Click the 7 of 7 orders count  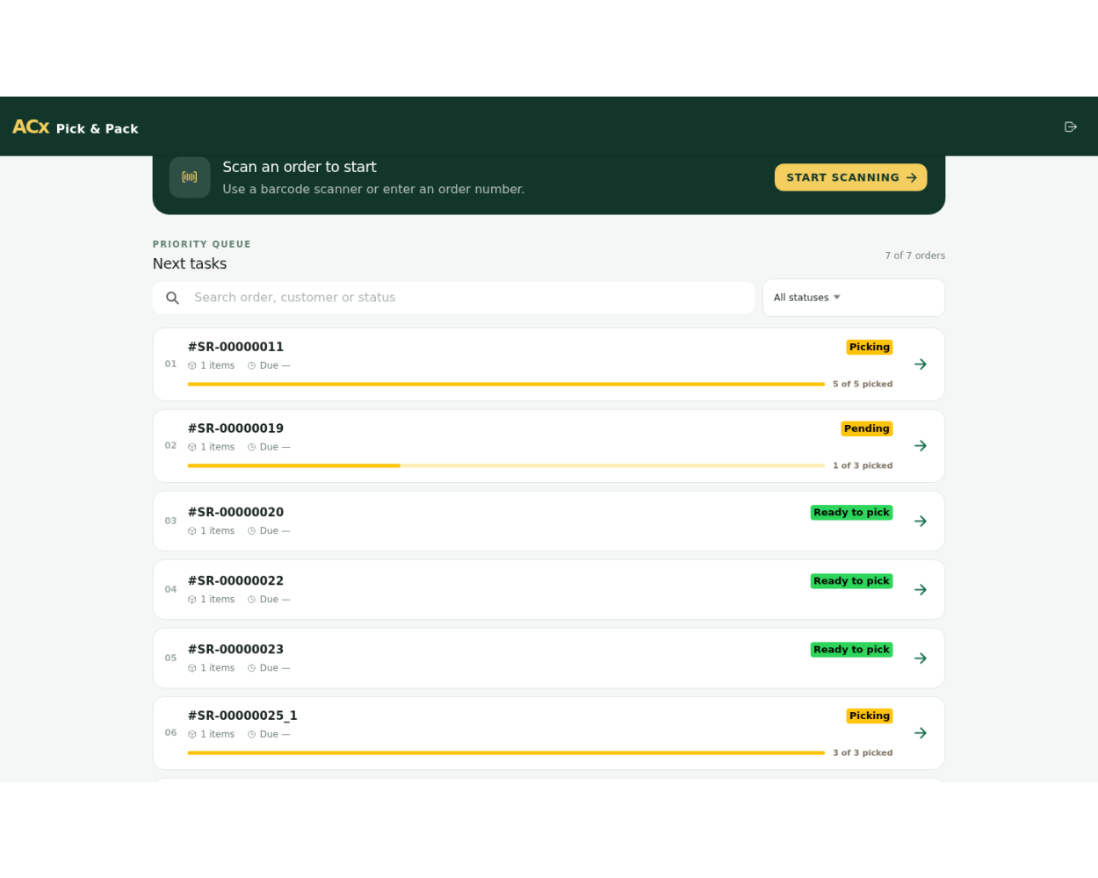[x=915, y=255]
